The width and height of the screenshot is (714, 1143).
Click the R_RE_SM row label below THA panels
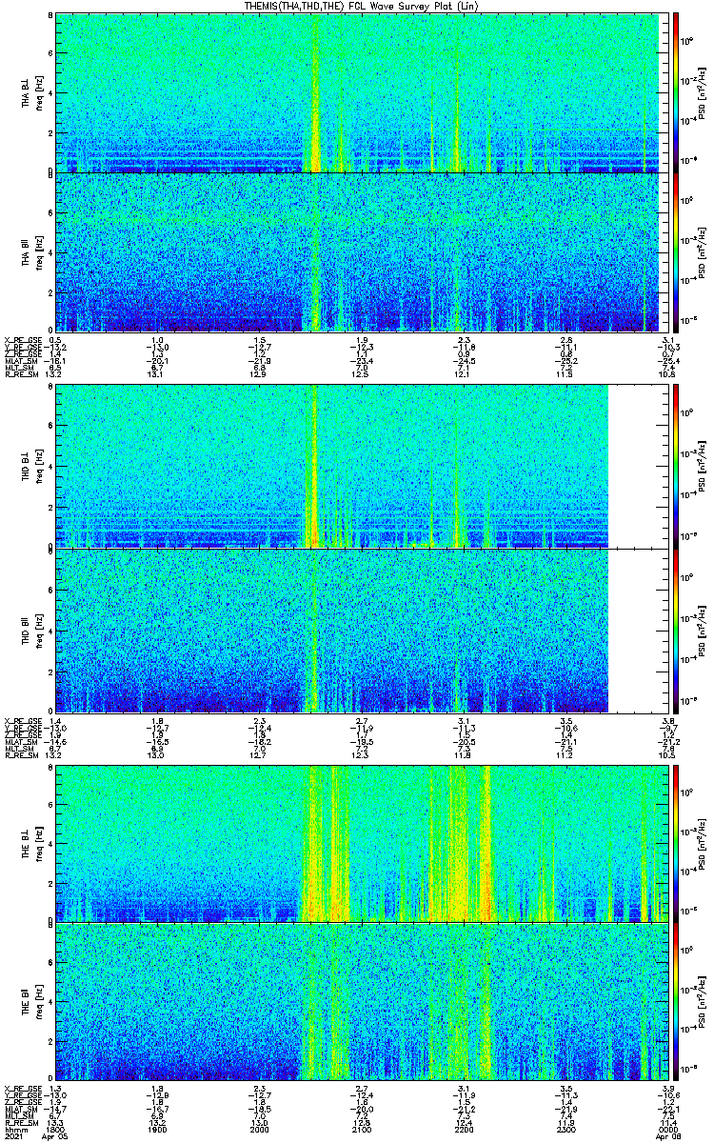point(20,374)
